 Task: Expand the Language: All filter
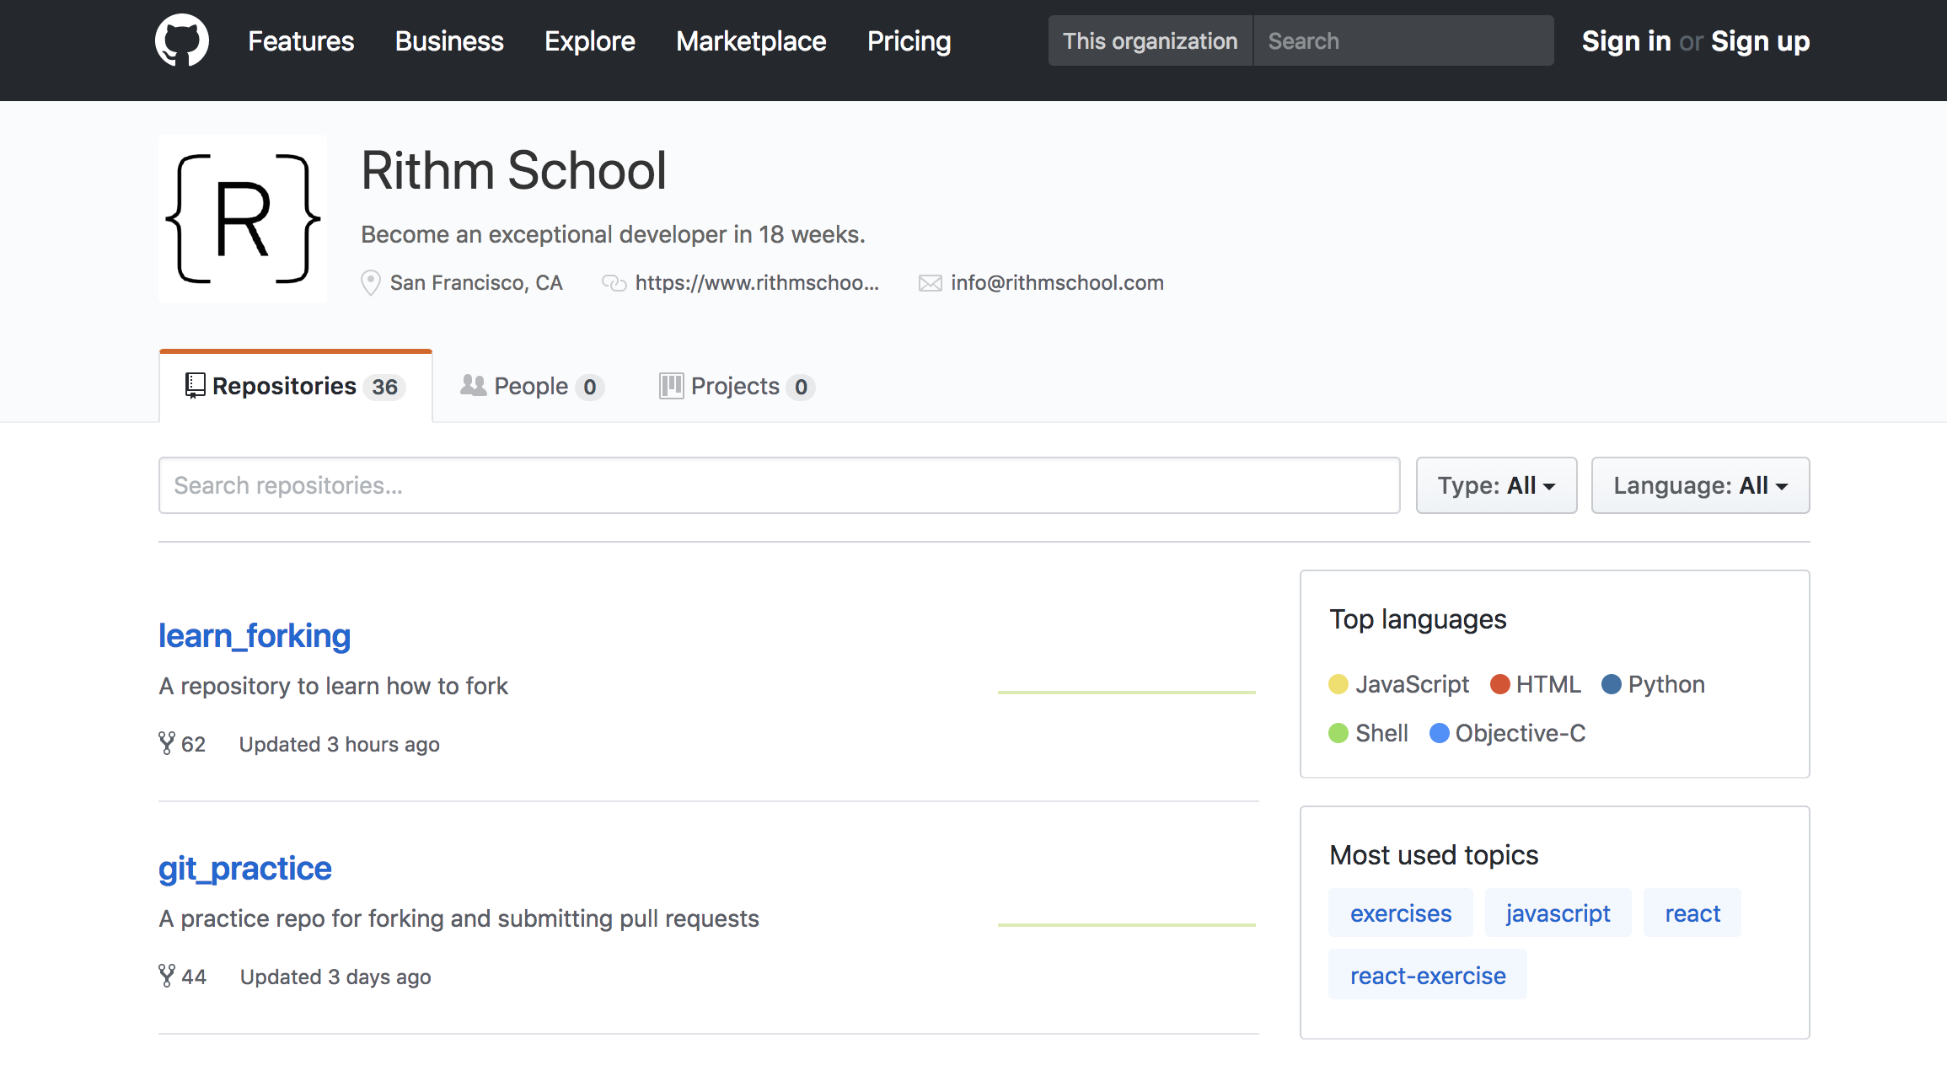[1700, 485]
